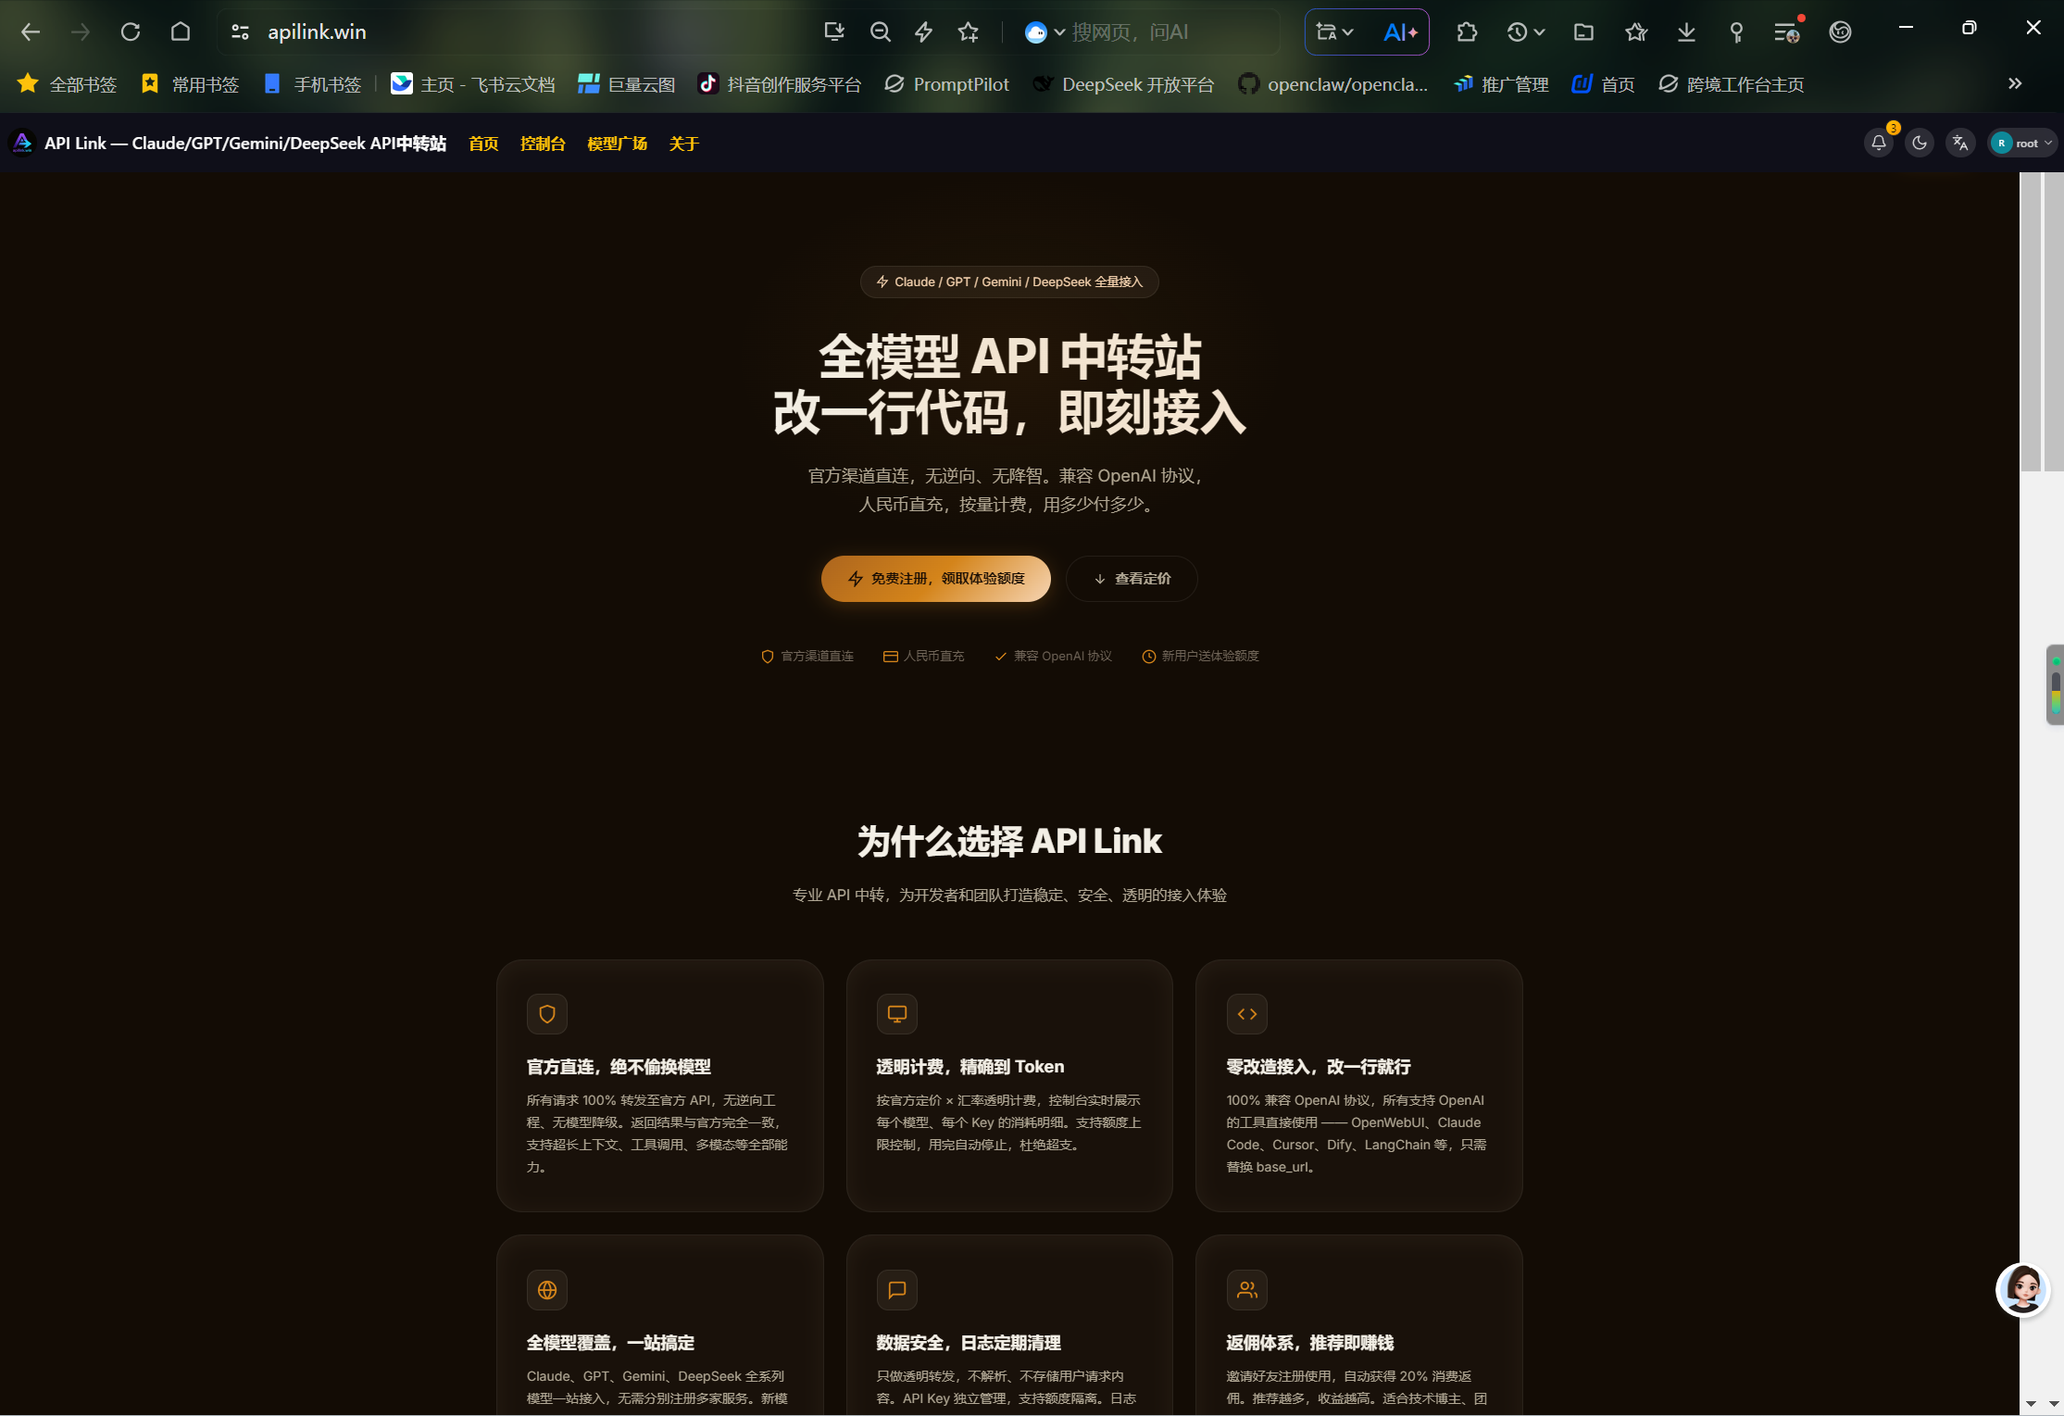Open the downloads arrow icon
Screen dimensions: 2064x1416
(1686, 32)
